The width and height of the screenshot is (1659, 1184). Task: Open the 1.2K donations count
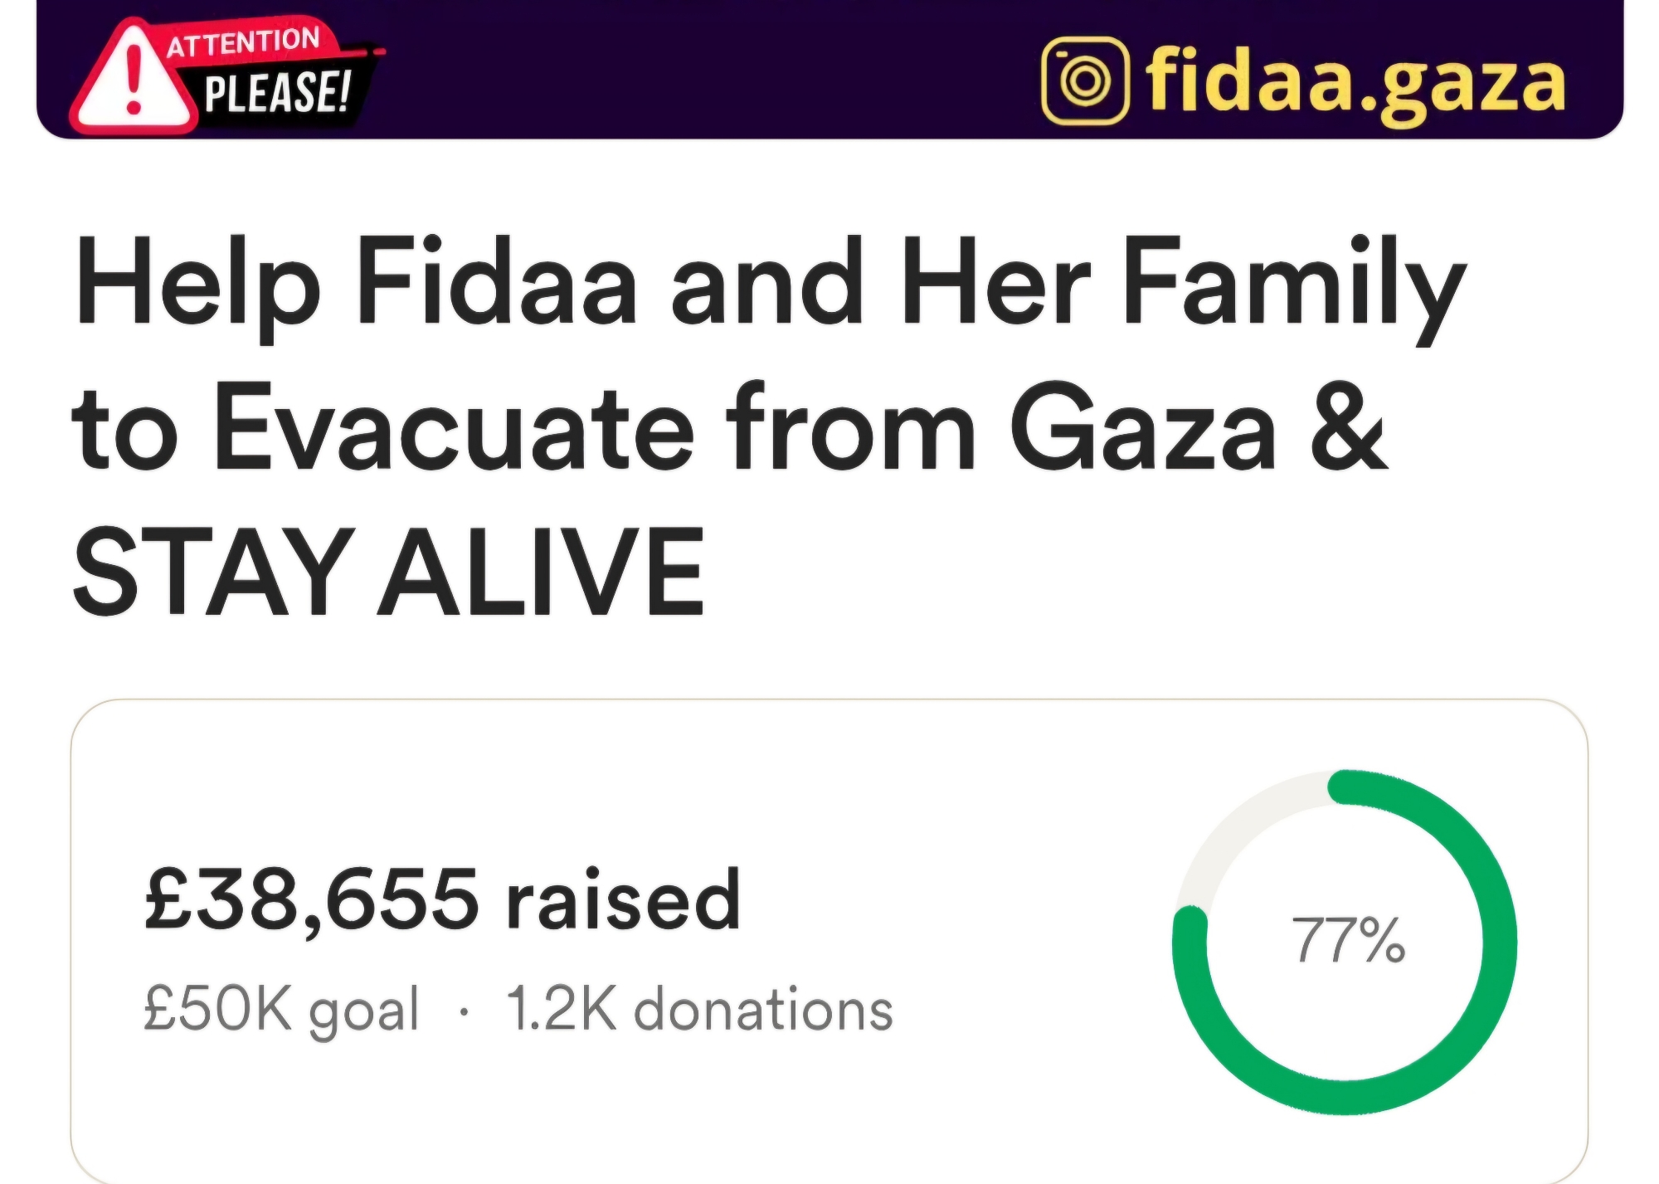pyautogui.click(x=699, y=1009)
